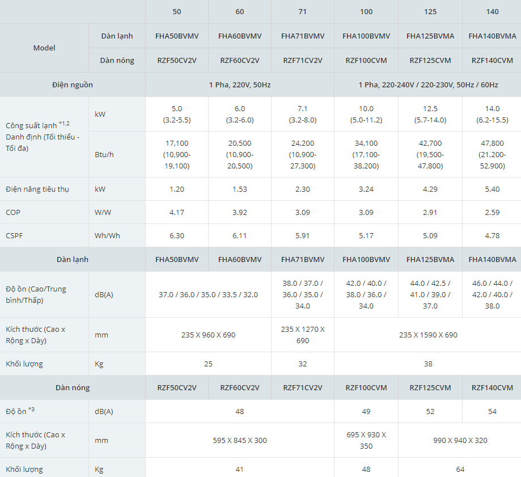The width and height of the screenshot is (521, 477).
Task: Click the "595 X 845 X 300" dimension cell
Action: pyautogui.click(x=240, y=441)
